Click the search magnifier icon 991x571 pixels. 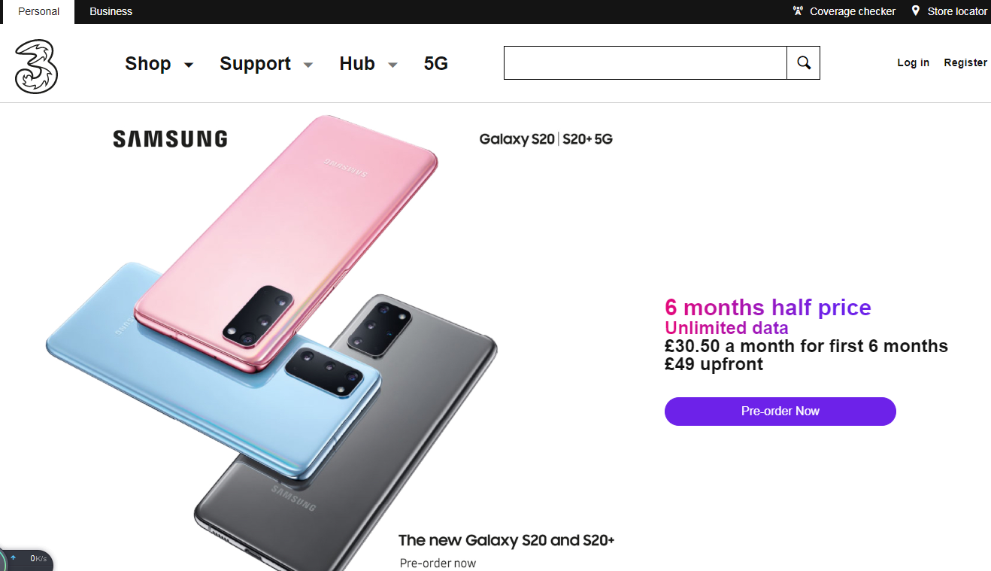click(803, 63)
